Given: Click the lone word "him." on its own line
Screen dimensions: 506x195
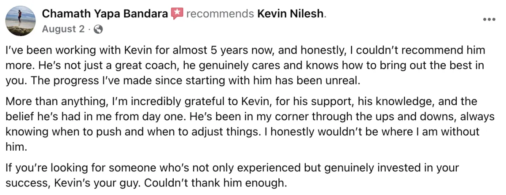Looking at the screenshot, I should [14, 147].
